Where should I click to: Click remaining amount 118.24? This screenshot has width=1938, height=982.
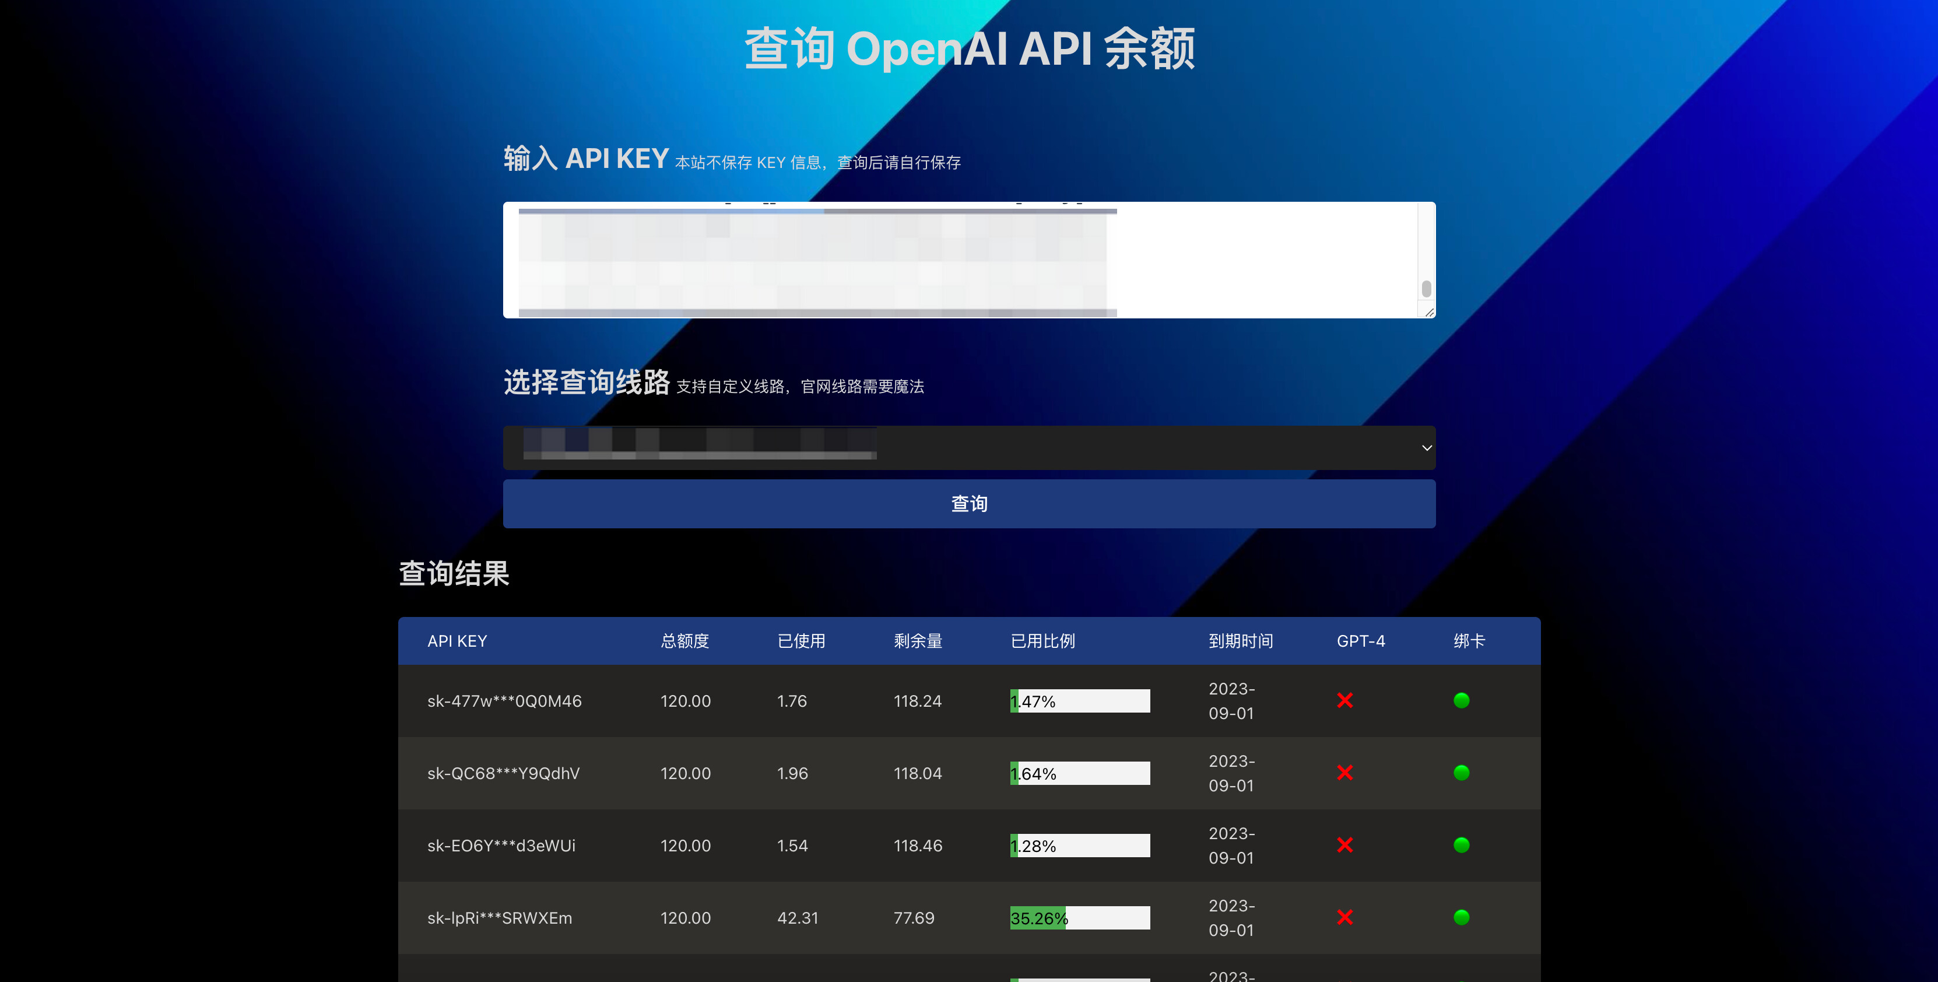(917, 700)
